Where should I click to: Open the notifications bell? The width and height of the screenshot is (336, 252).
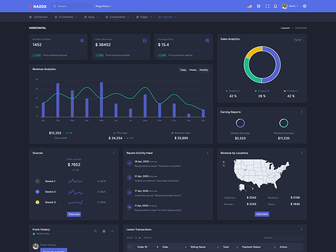(276, 6)
